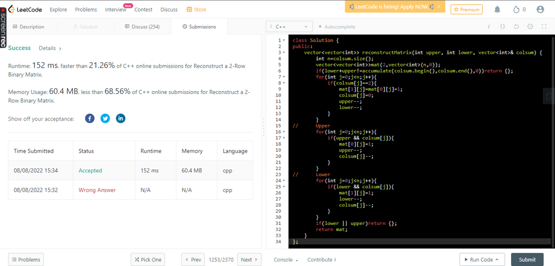Submit the solution
The height and width of the screenshot is (266, 555).
(527, 260)
